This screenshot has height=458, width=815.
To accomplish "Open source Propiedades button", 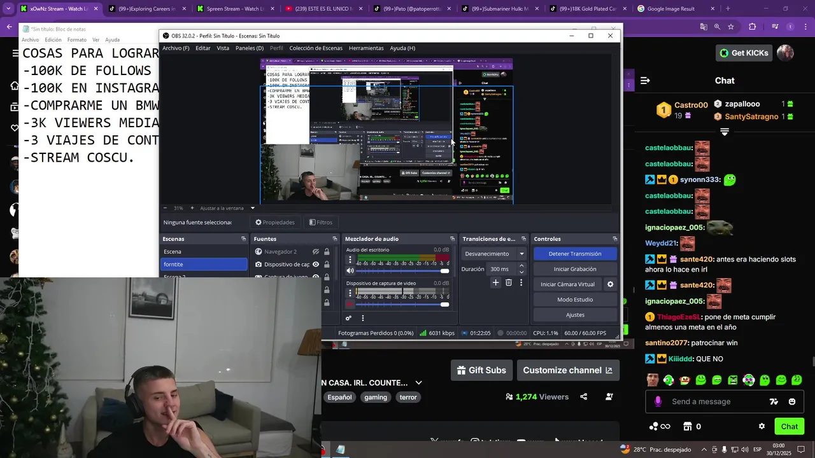I will [275, 223].
